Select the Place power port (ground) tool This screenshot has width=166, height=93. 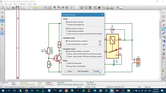pos(164,25)
